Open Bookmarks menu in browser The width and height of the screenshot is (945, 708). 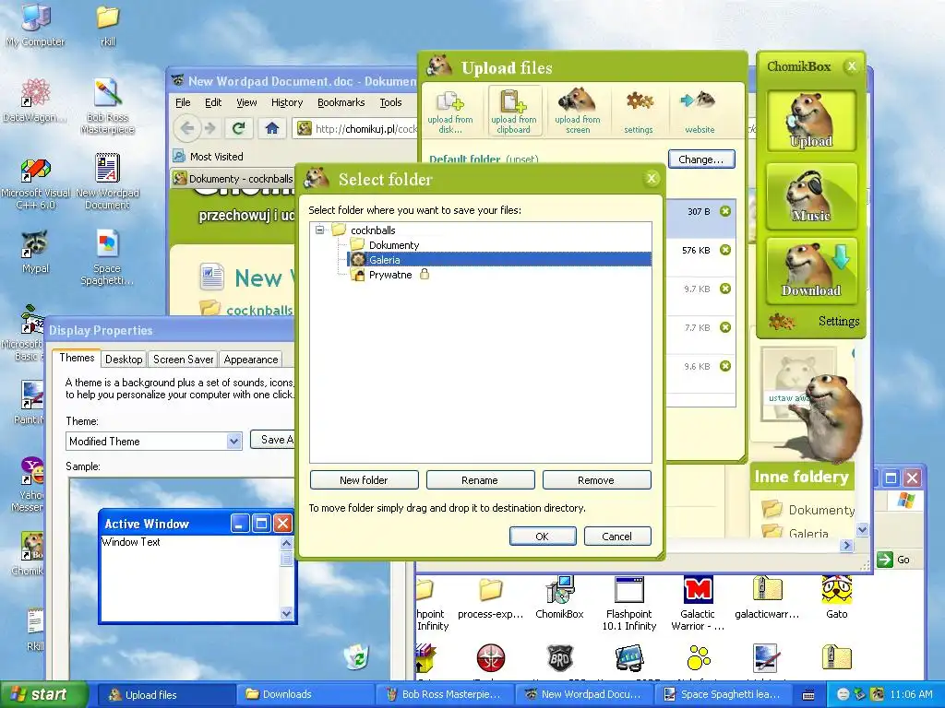point(341,102)
